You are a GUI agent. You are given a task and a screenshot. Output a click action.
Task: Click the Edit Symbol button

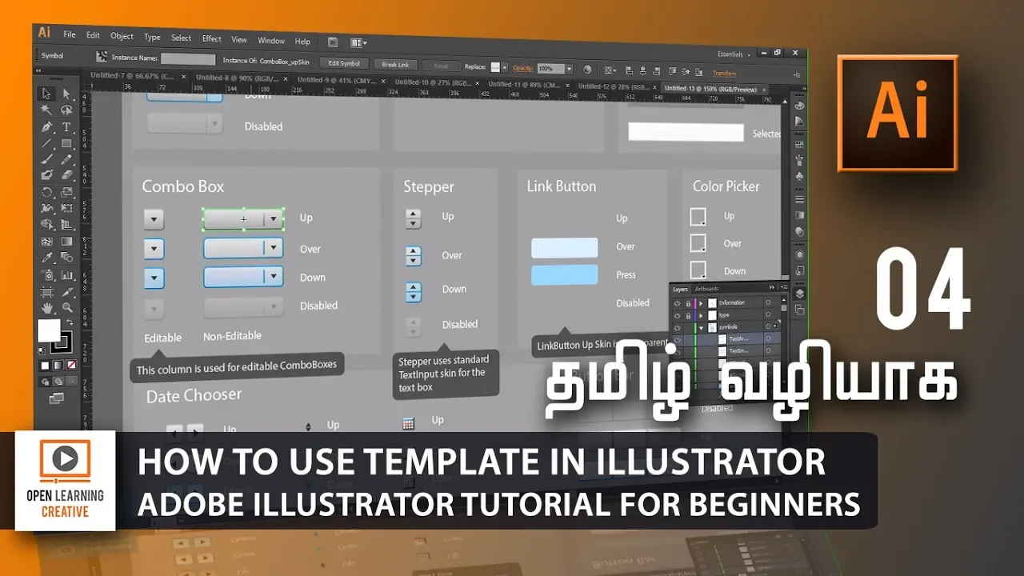click(344, 64)
